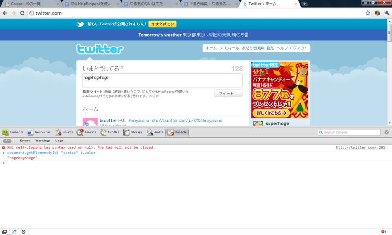Click the document.getElementById console command line
The height and width of the screenshot is (235, 392).
[51, 153]
